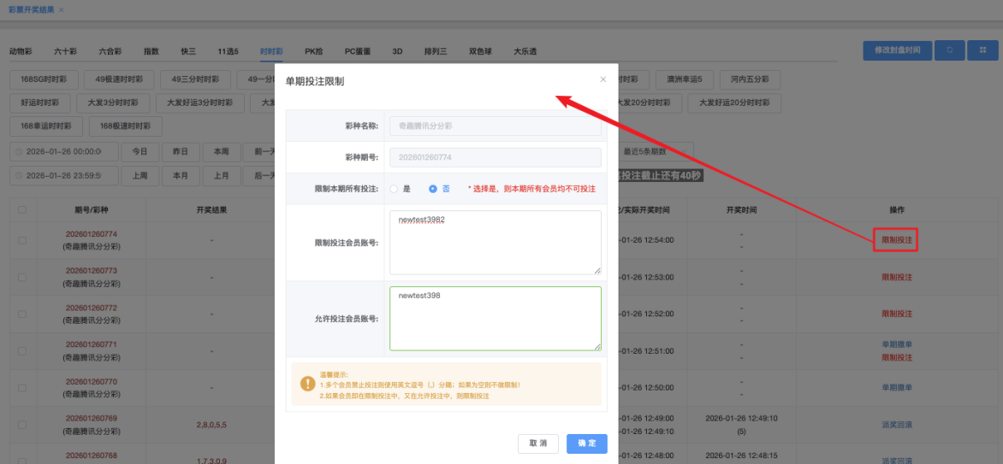The height and width of the screenshot is (464, 1003).
Task: Click the clock icon in end date field
Action: click(x=19, y=176)
